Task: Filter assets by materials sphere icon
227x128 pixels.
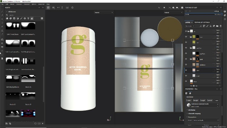Action: [x=7, y=19]
